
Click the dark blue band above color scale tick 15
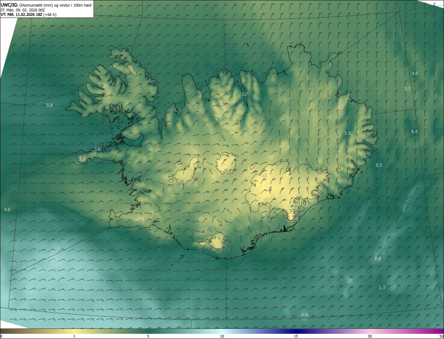coord(296,331)
